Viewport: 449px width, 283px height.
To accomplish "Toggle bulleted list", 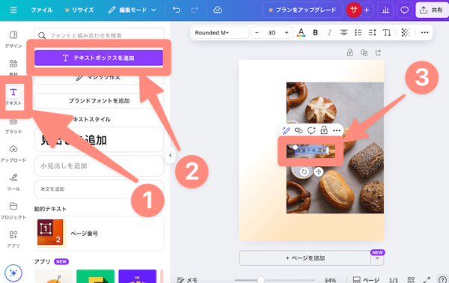I will [358, 33].
